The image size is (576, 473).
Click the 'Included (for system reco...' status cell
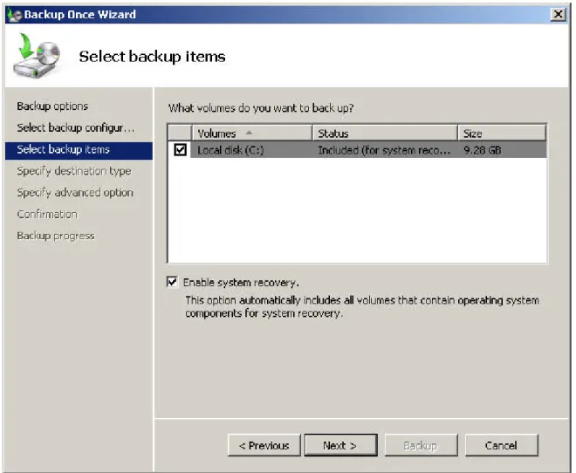pos(384,150)
